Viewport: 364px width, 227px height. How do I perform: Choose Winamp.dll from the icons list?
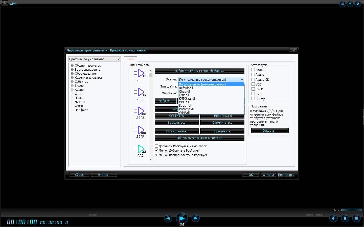pos(211,109)
